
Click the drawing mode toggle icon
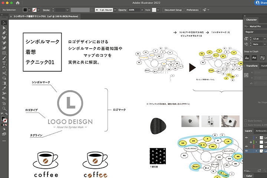coord(4,129)
